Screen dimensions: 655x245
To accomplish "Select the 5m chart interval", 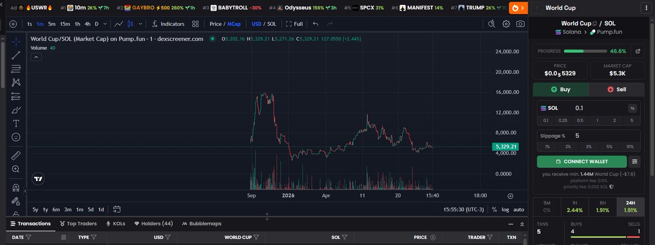I will [52, 24].
